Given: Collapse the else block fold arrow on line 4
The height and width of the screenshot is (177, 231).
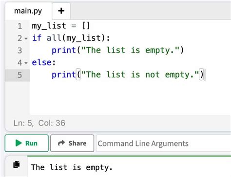Looking at the screenshot, I should coord(26,63).
